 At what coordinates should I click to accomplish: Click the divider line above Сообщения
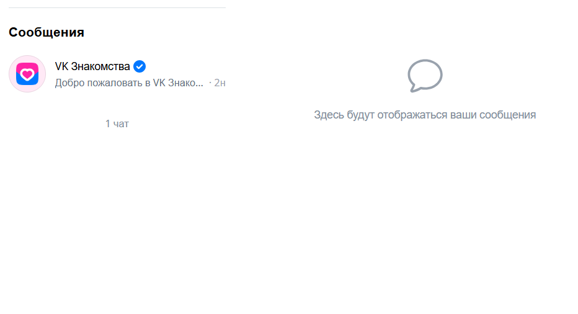[x=117, y=7]
